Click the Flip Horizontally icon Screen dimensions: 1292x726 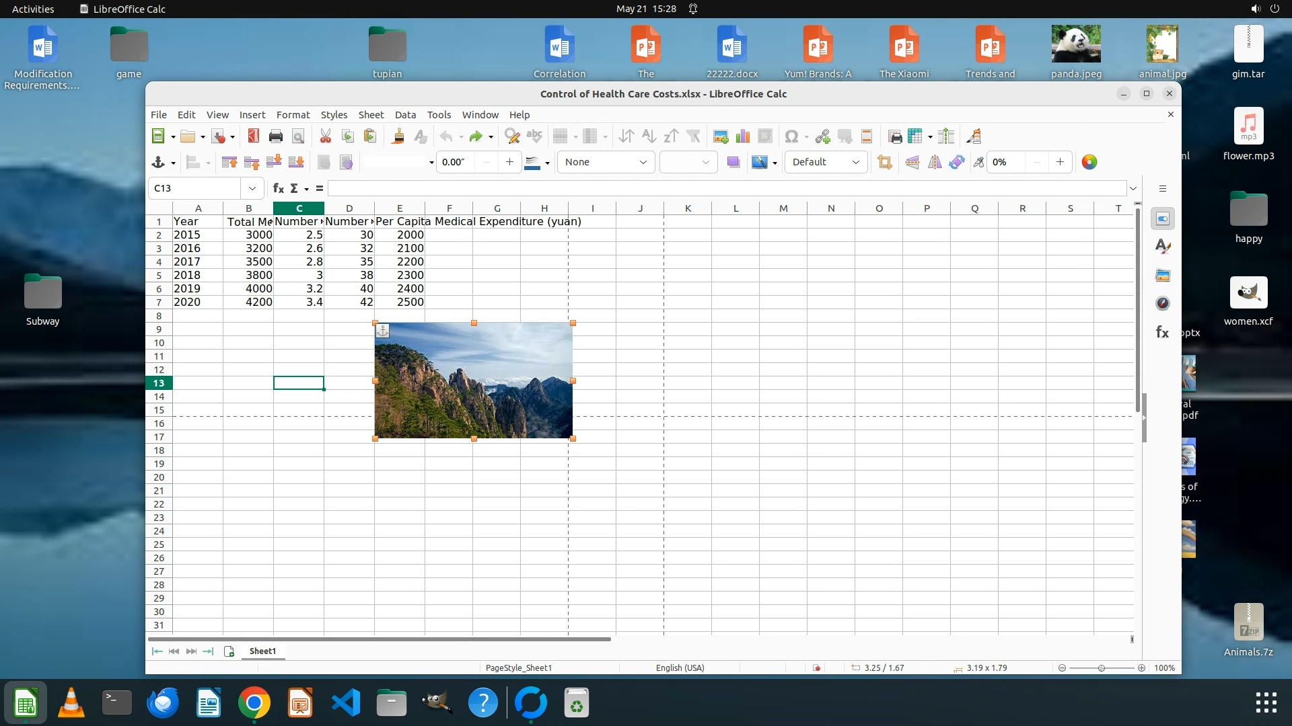(x=935, y=162)
